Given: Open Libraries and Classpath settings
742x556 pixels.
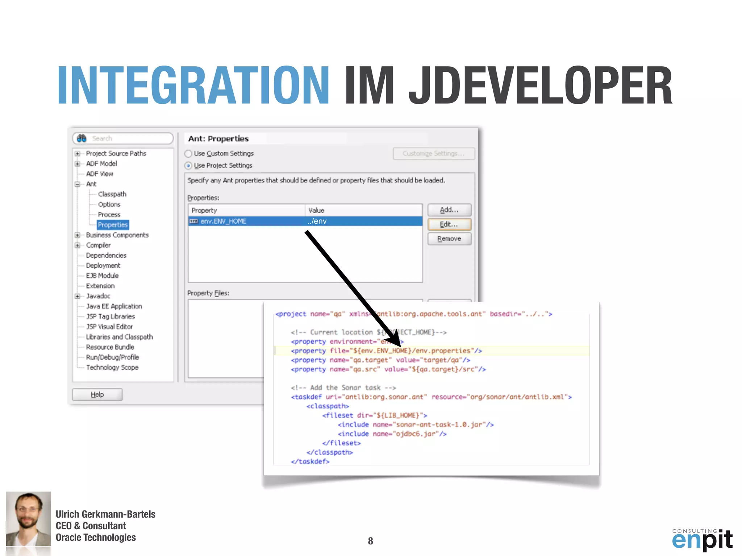Looking at the screenshot, I should click(120, 337).
